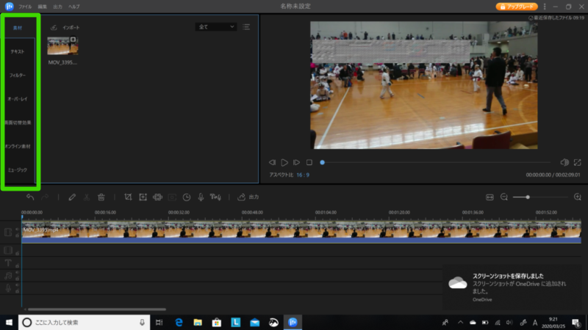588x330 pixels.
Task: Click the orange アップグレード button
Action: coord(517,7)
